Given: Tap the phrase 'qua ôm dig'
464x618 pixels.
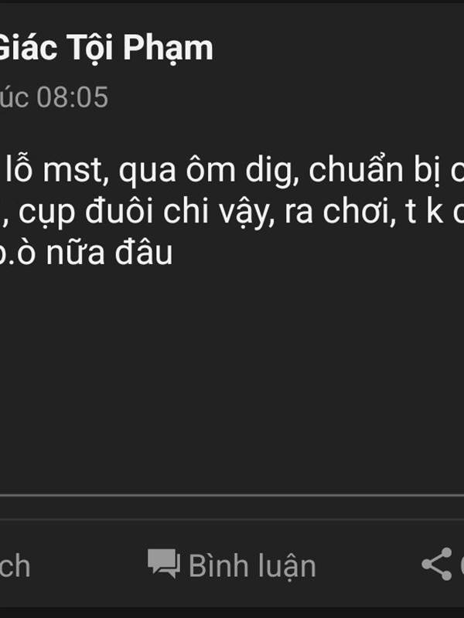Looking at the screenshot, I should point(209,171).
